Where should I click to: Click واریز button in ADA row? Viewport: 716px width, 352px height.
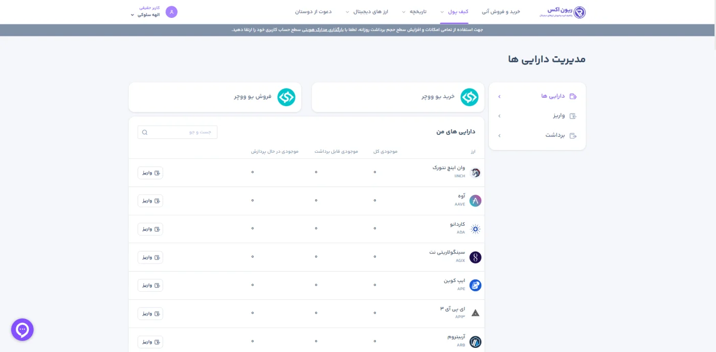click(150, 229)
